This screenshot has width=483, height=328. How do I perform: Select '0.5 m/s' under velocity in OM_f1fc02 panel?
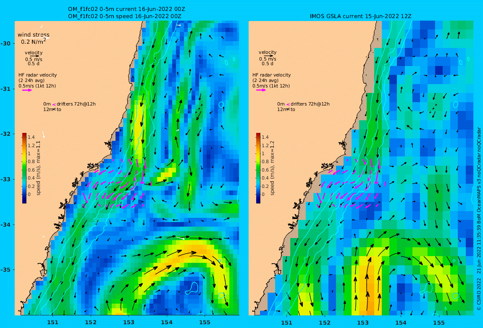point(34,59)
